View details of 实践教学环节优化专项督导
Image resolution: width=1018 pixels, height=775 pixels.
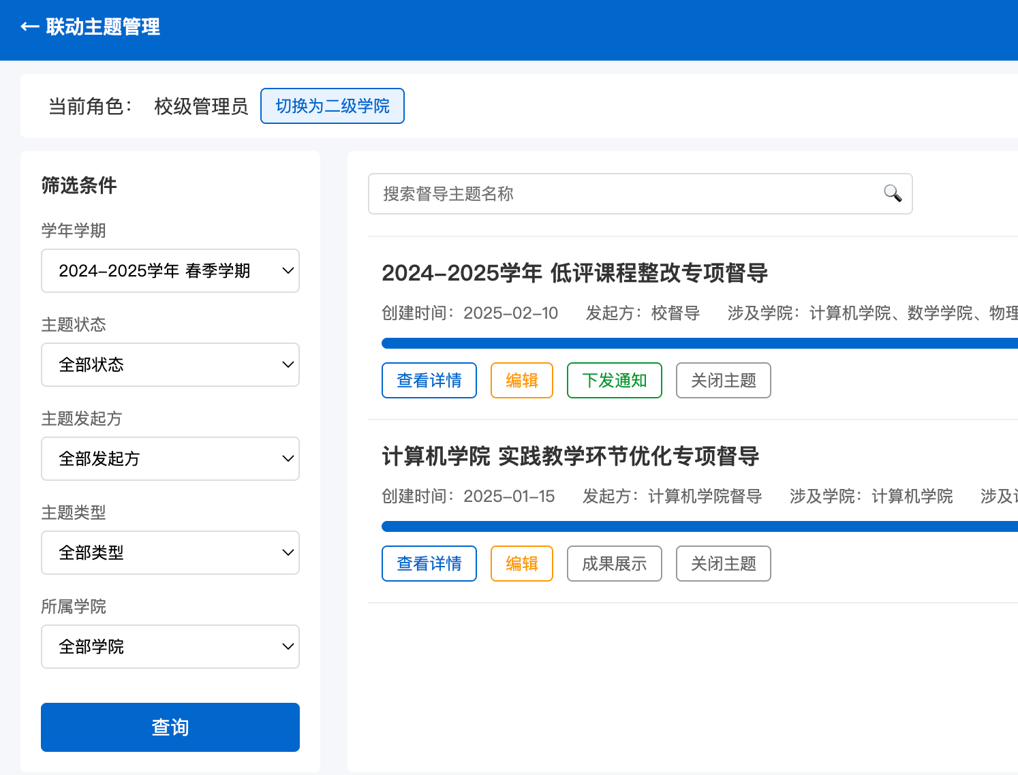click(x=429, y=564)
